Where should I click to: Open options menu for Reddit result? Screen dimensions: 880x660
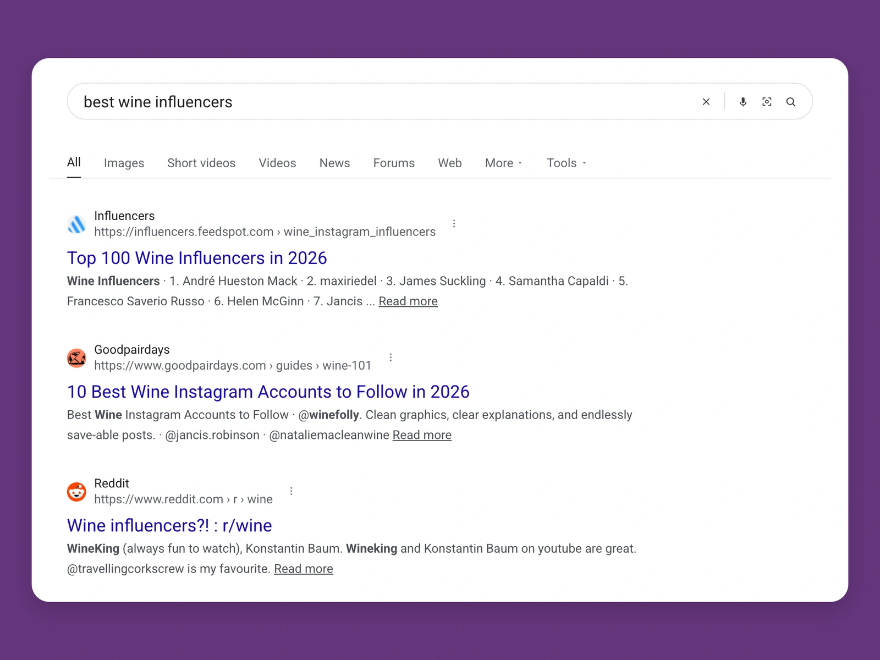coord(291,491)
